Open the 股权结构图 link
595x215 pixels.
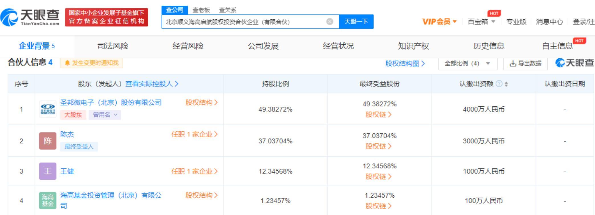[x=405, y=63]
